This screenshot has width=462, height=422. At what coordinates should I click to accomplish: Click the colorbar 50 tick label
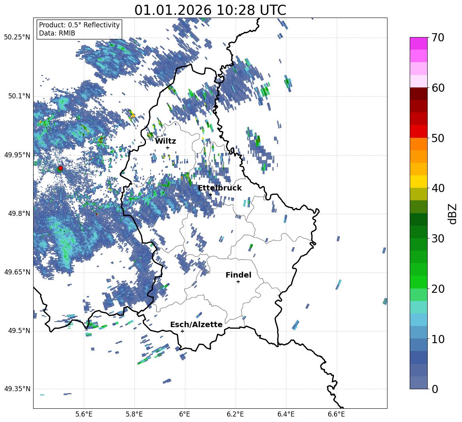tap(437, 138)
